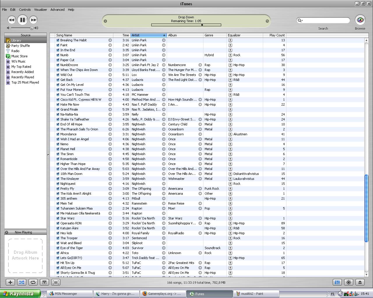Uncheck the Wild Out checkbox
The image size is (373, 298).
click(58, 75)
